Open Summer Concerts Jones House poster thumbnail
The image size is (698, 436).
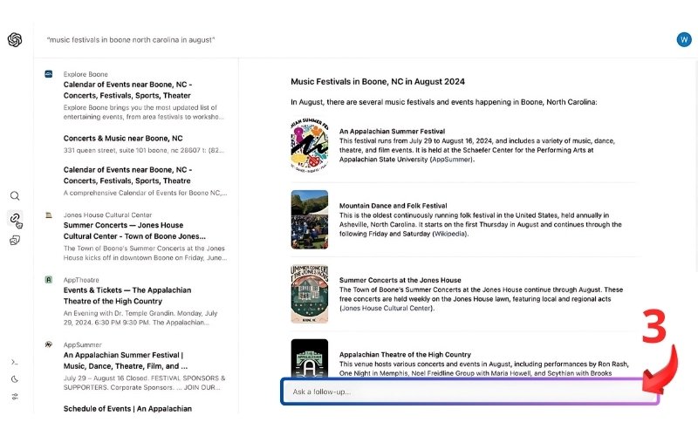coord(310,294)
